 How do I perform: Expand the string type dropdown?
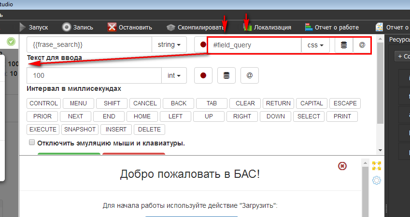[169, 45]
